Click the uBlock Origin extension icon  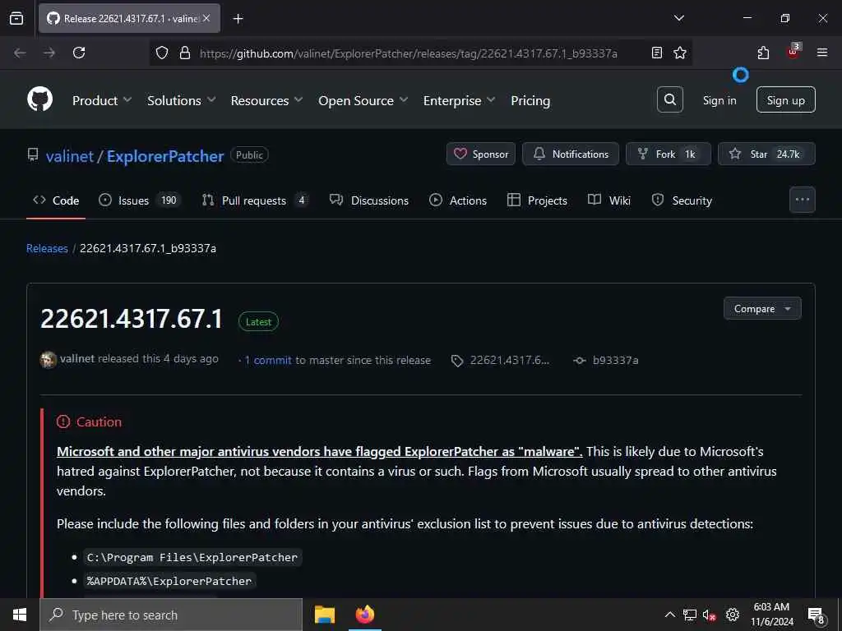coord(793,52)
